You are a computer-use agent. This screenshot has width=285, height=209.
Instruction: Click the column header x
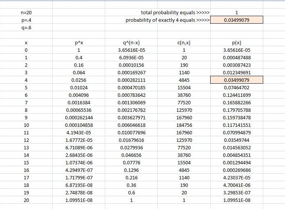(26, 42)
